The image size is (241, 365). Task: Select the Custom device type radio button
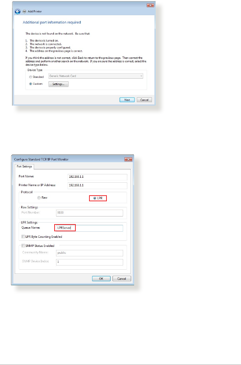click(x=30, y=84)
